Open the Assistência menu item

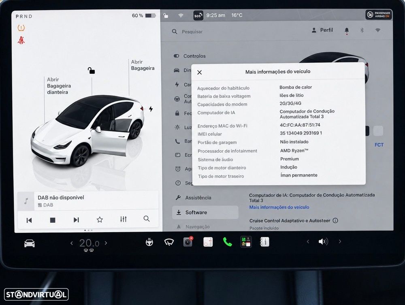[x=193, y=198]
